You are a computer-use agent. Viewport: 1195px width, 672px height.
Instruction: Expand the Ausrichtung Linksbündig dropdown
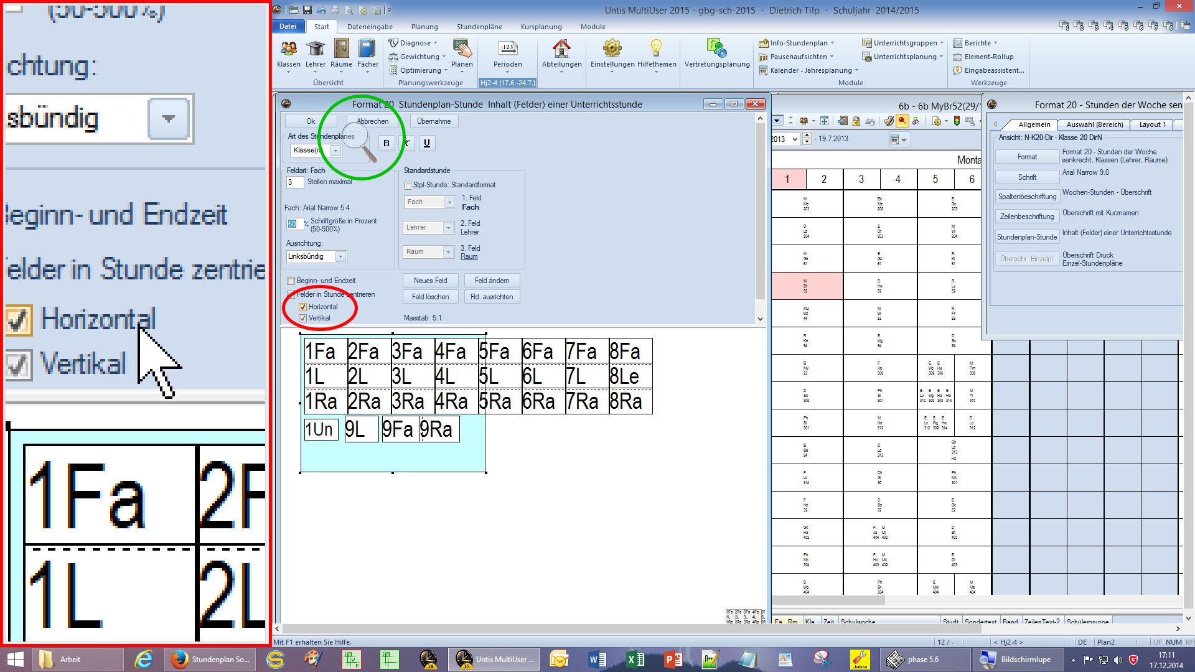[340, 256]
